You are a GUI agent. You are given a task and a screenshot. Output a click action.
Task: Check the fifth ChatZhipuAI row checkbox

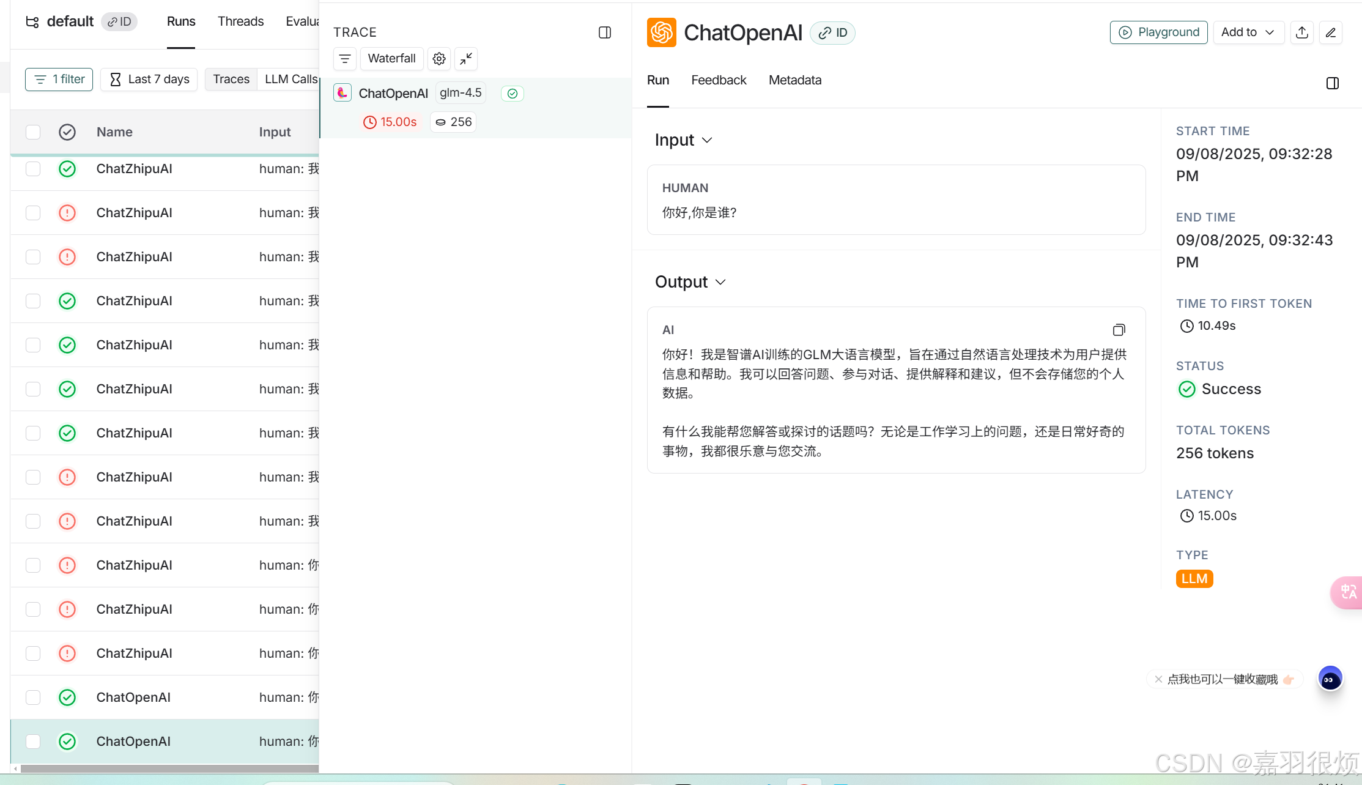click(x=33, y=345)
